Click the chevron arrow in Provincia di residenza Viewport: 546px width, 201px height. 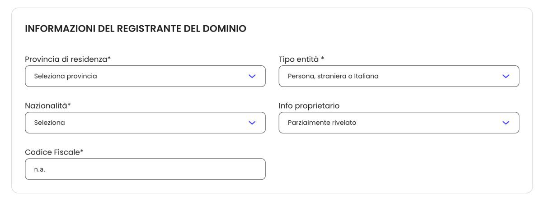(x=252, y=76)
